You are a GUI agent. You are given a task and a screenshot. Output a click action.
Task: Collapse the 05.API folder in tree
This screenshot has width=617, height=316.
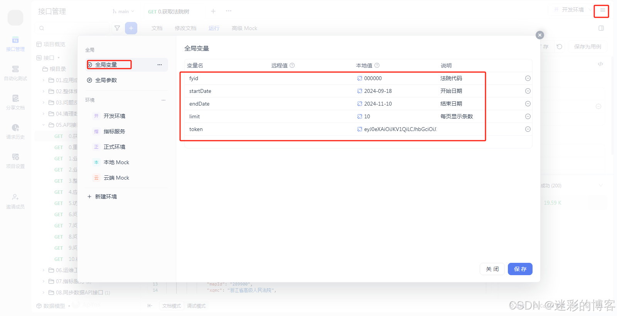[43, 125]
